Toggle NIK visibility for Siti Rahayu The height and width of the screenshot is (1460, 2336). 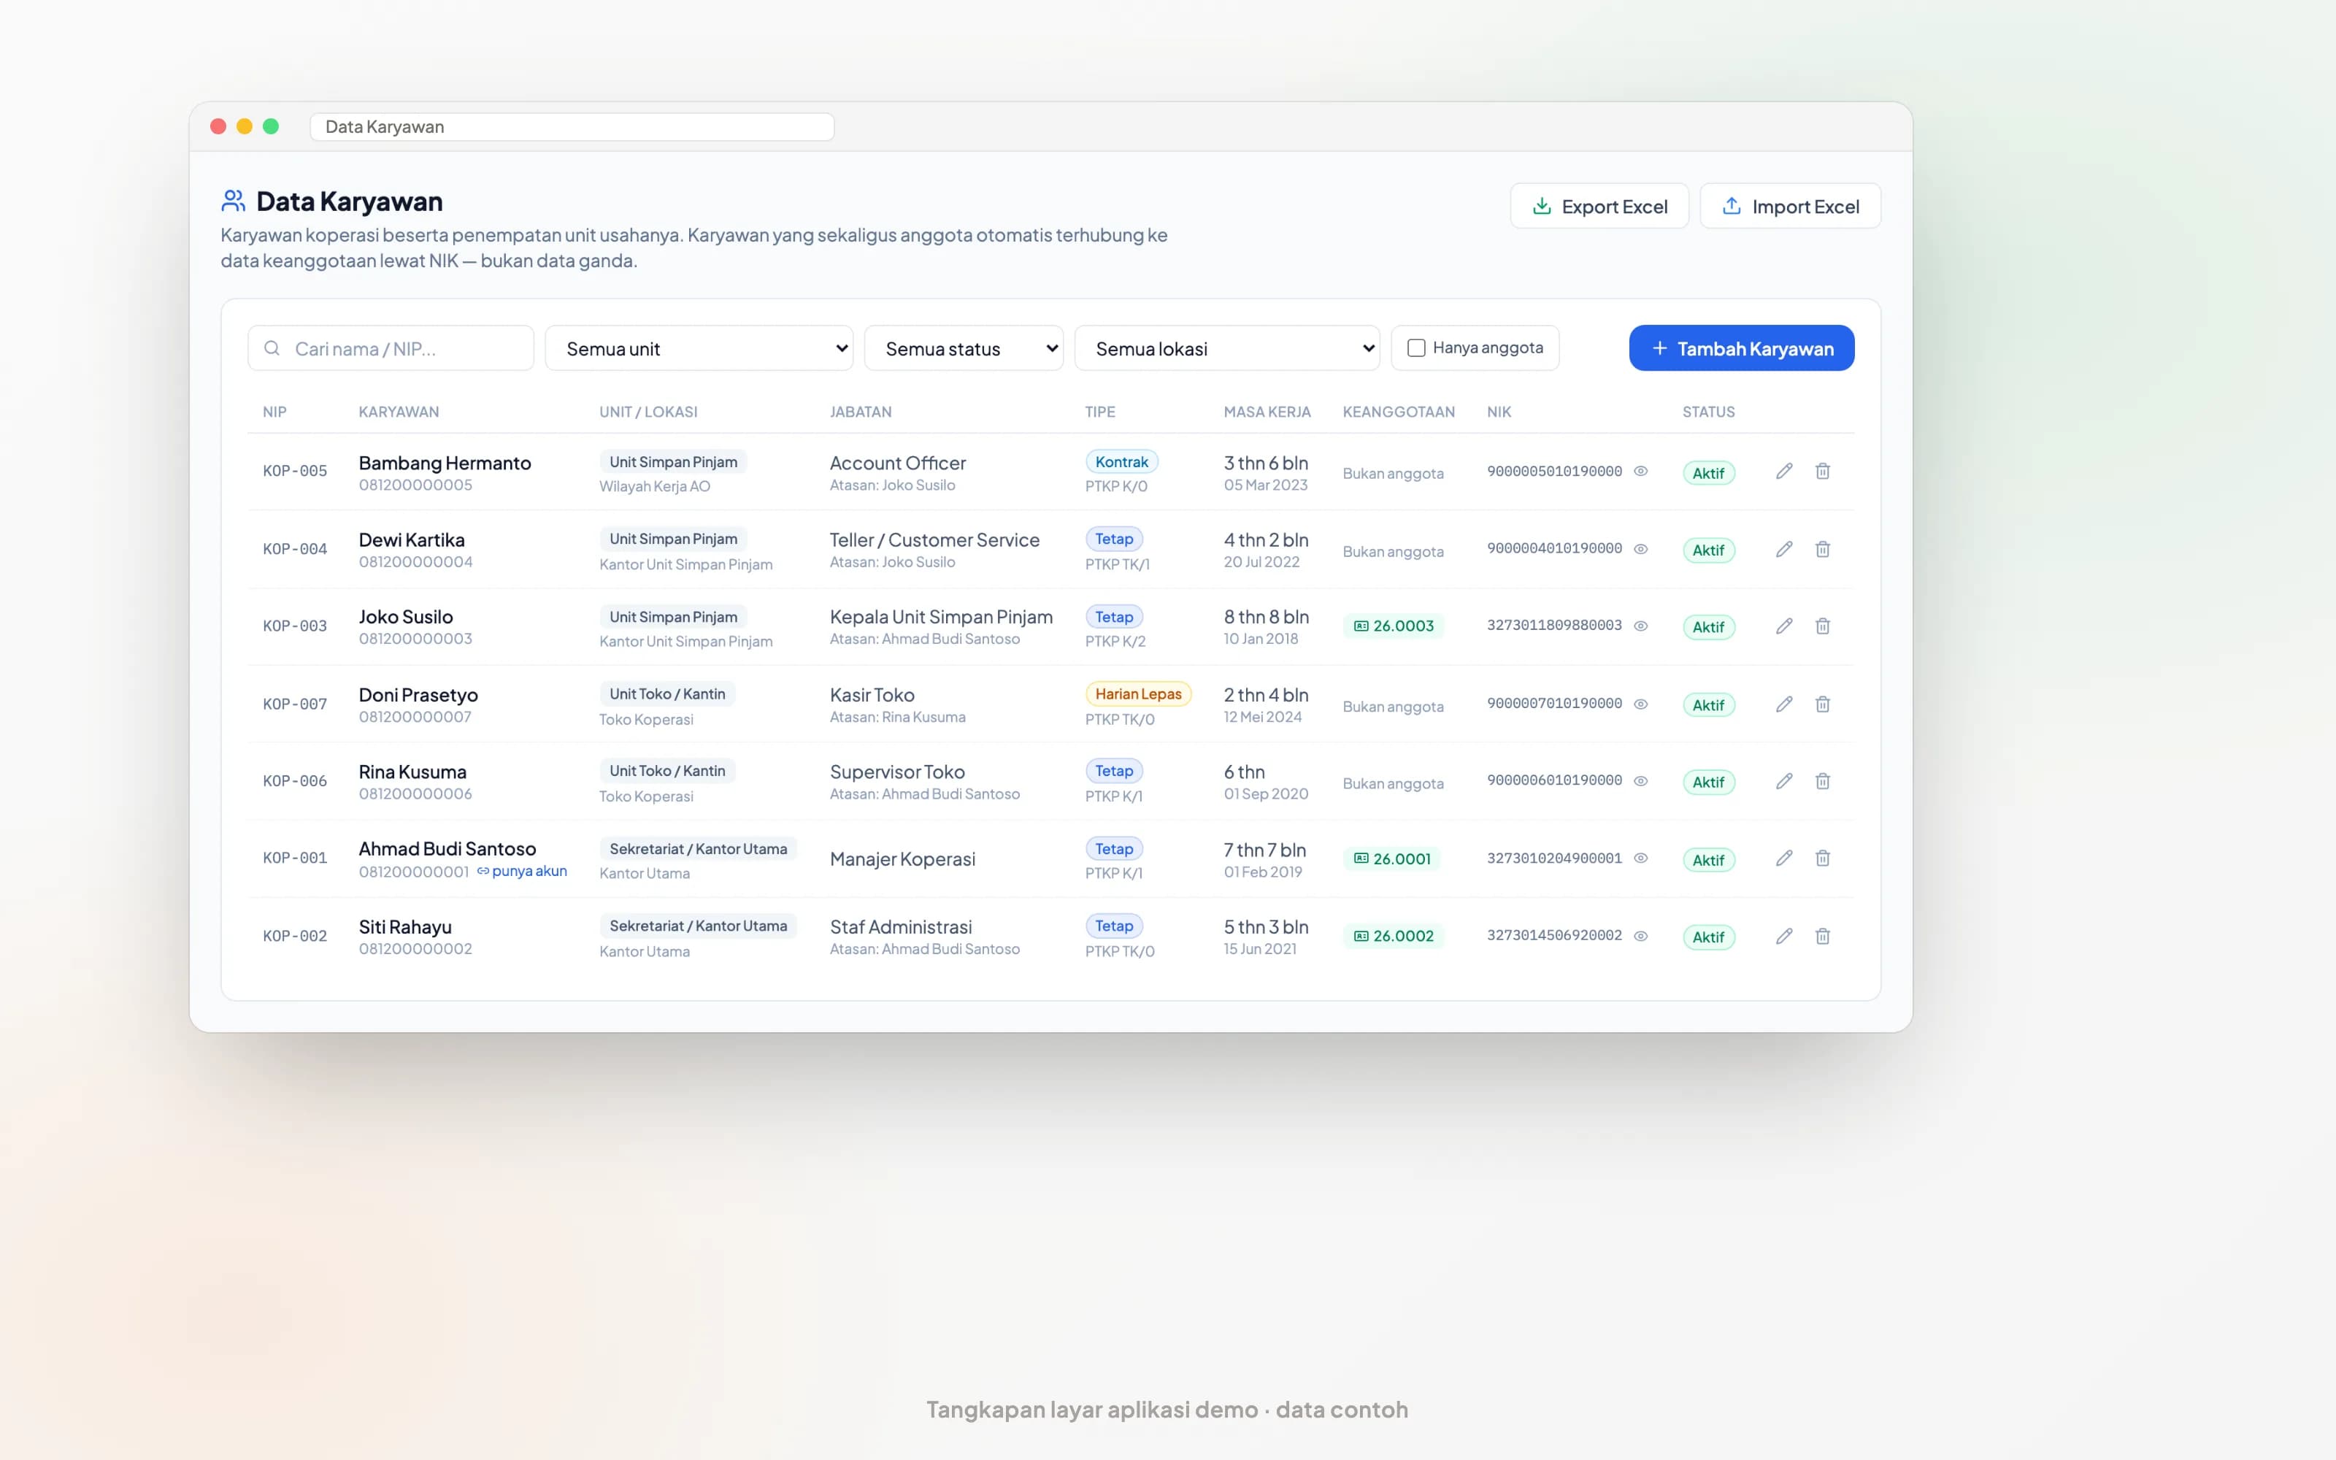click(1640, 936)
